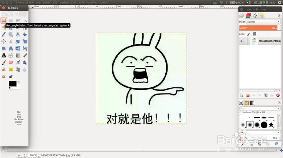The width and height of the screenshot is (283, 158).
Task: Open the Layers dock tab menu arrow
Action: coord(279,15)
